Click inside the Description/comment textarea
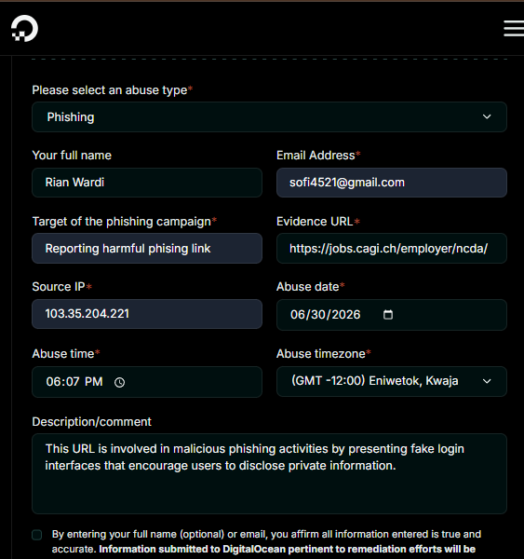The height and width of the screenshot is (559, 524). pyautogui.click(x=269, y=474)
